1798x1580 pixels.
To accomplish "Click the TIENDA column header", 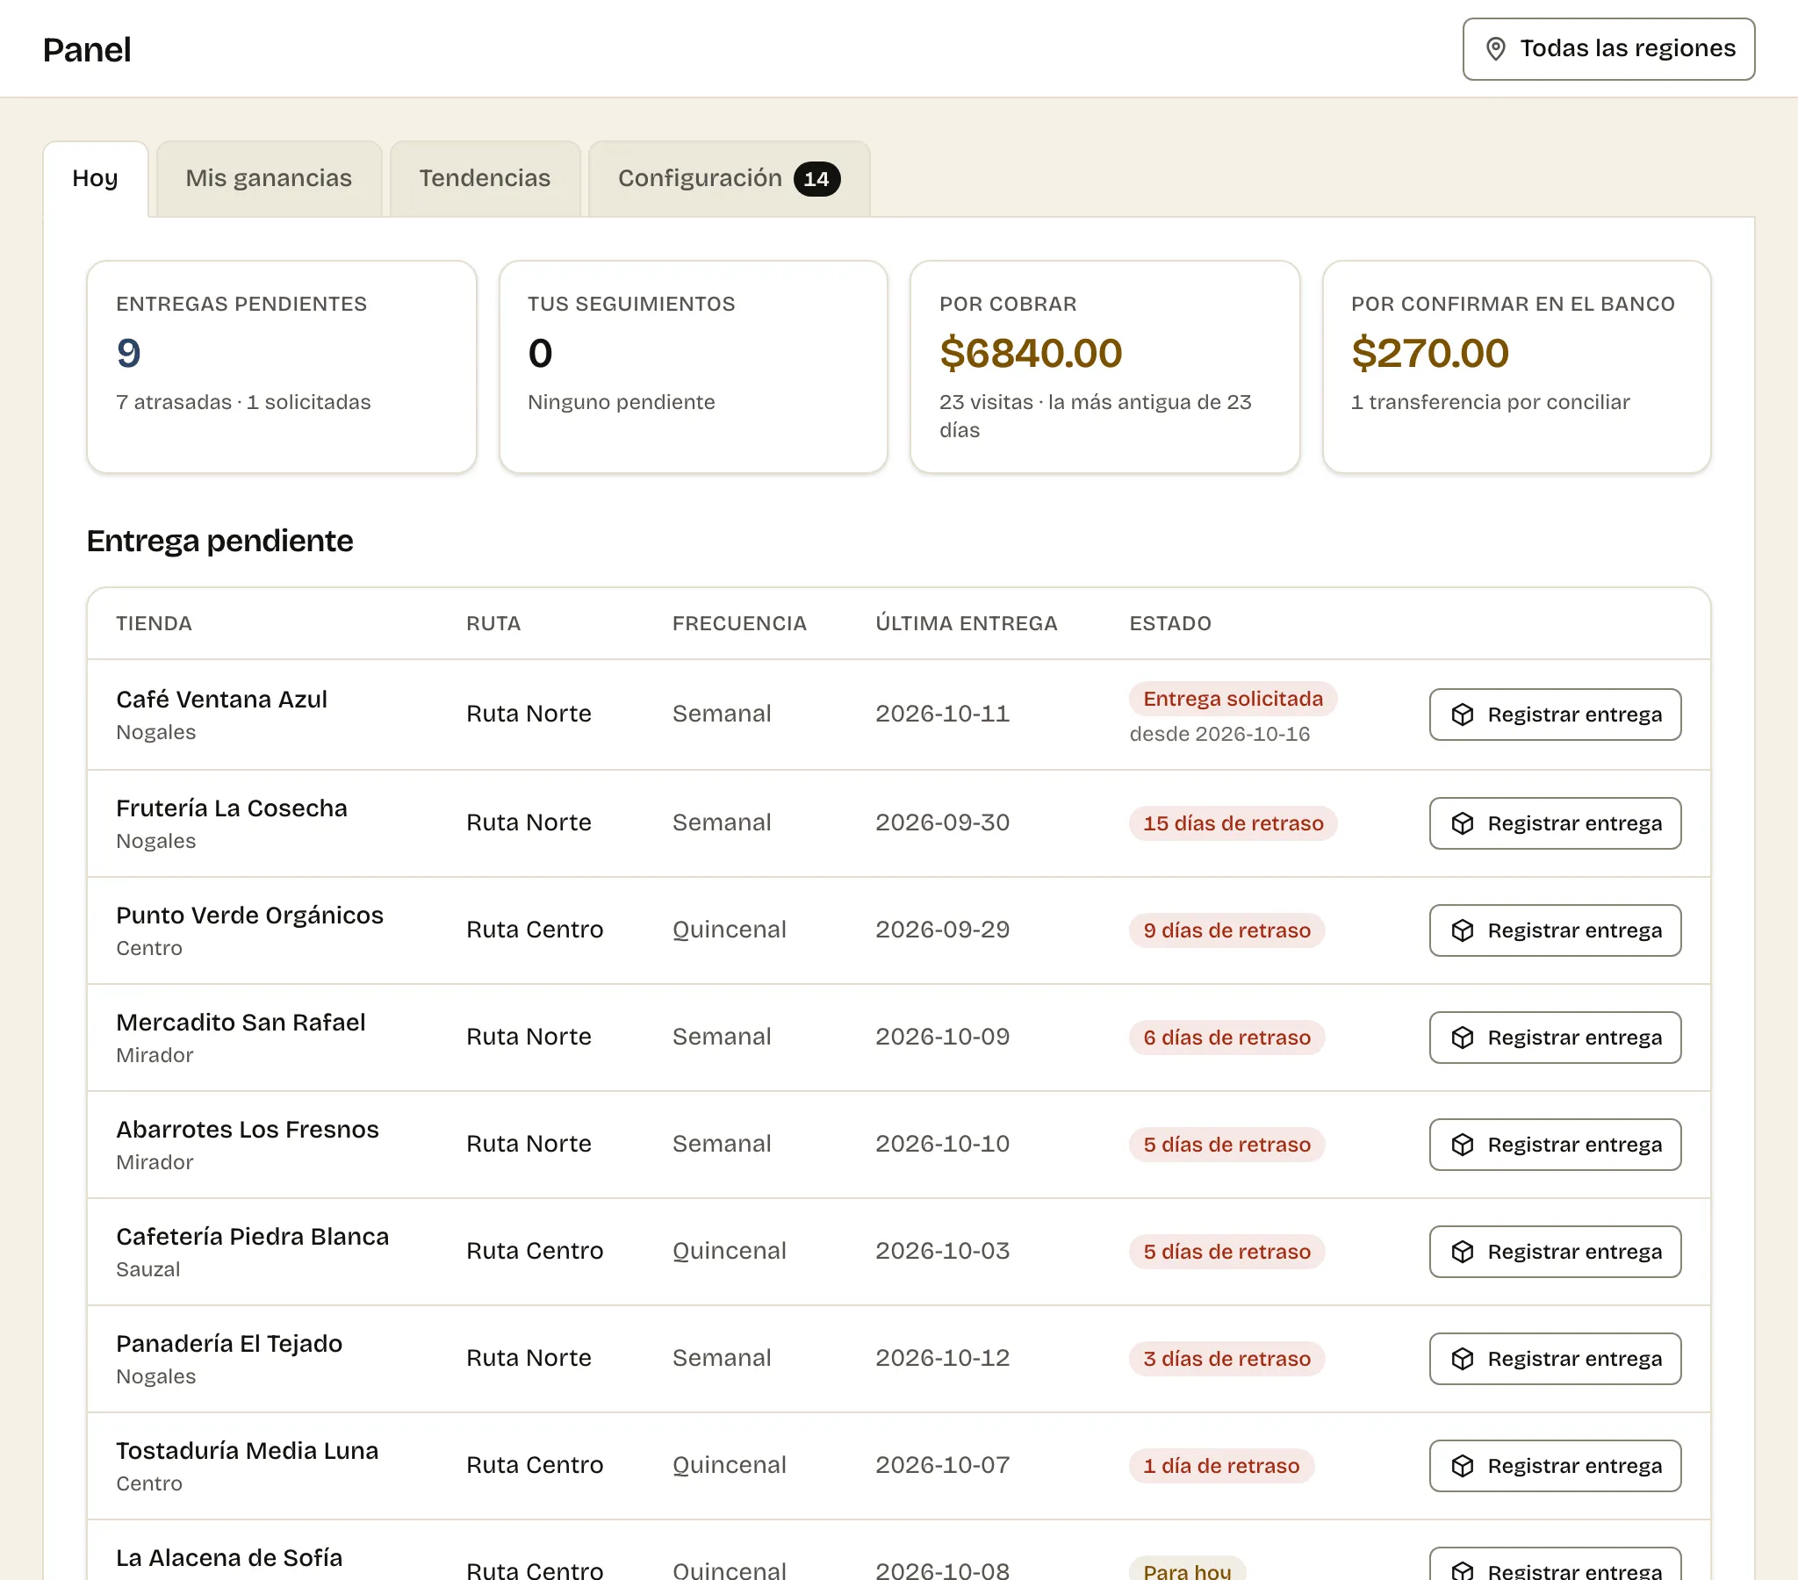I will point(154,624).
